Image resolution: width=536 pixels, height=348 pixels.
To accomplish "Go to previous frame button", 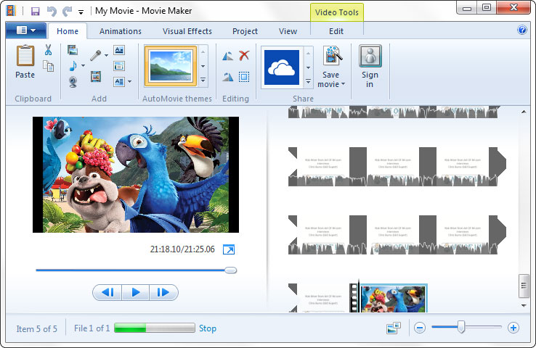I will 107,292.
